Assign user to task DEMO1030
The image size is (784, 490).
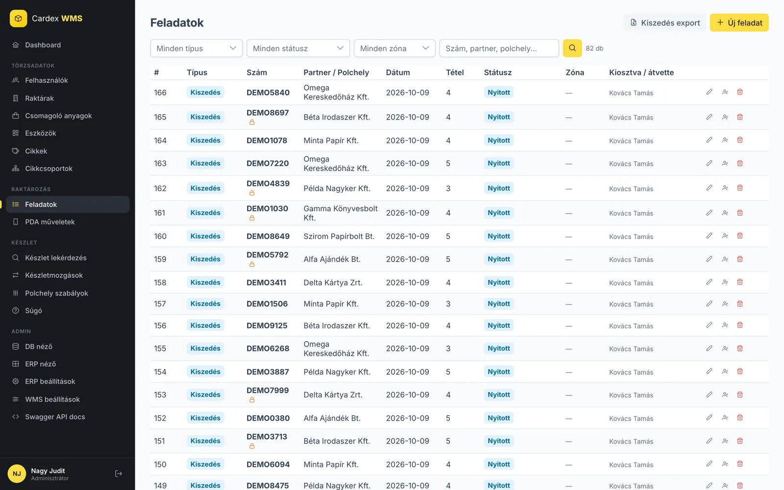click(x=725, y=213)
